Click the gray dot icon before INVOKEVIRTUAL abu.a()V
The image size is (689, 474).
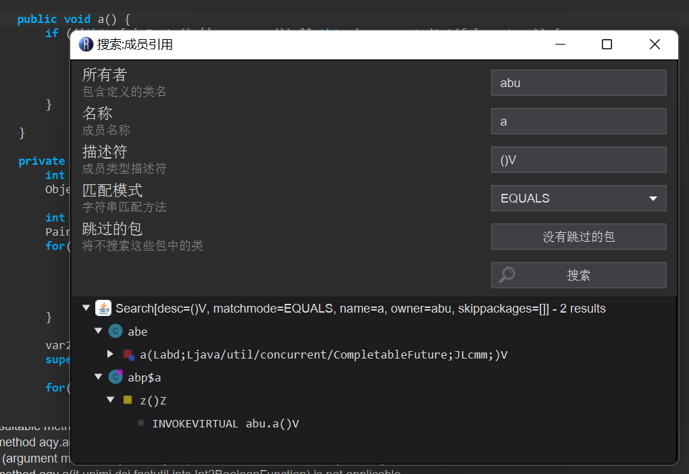coord(141,423)
